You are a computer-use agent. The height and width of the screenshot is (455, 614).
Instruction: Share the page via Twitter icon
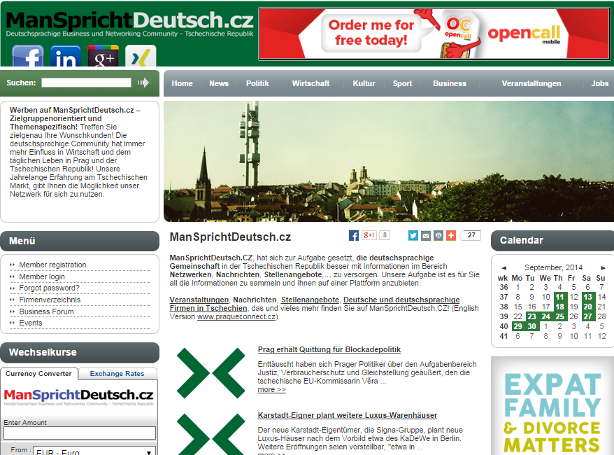[x=413, y=235]
